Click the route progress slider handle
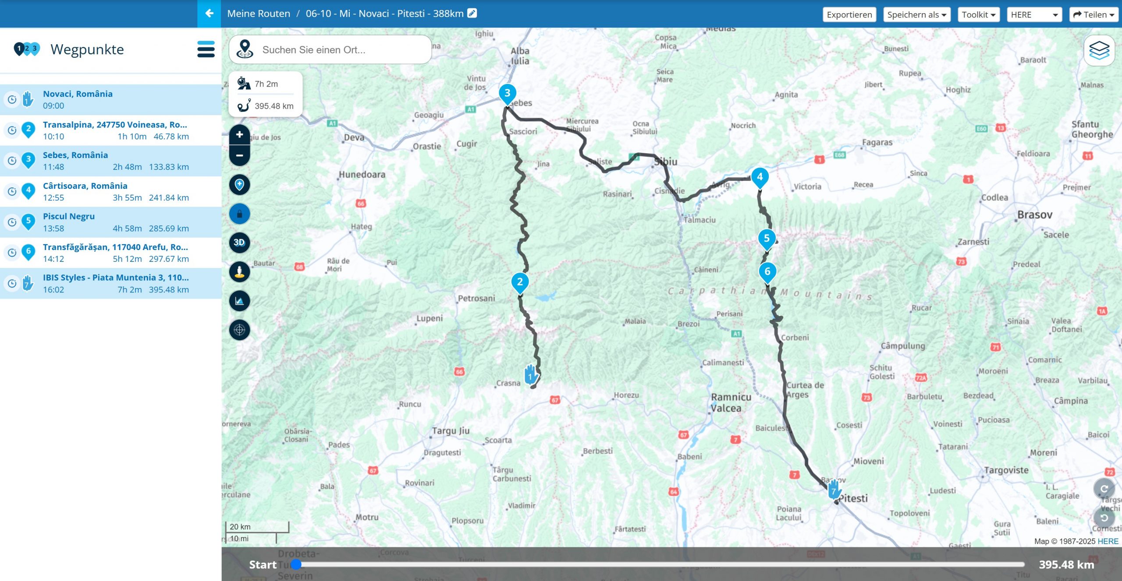This screenshot has height=581, width=1122. [x=296, y=564]
